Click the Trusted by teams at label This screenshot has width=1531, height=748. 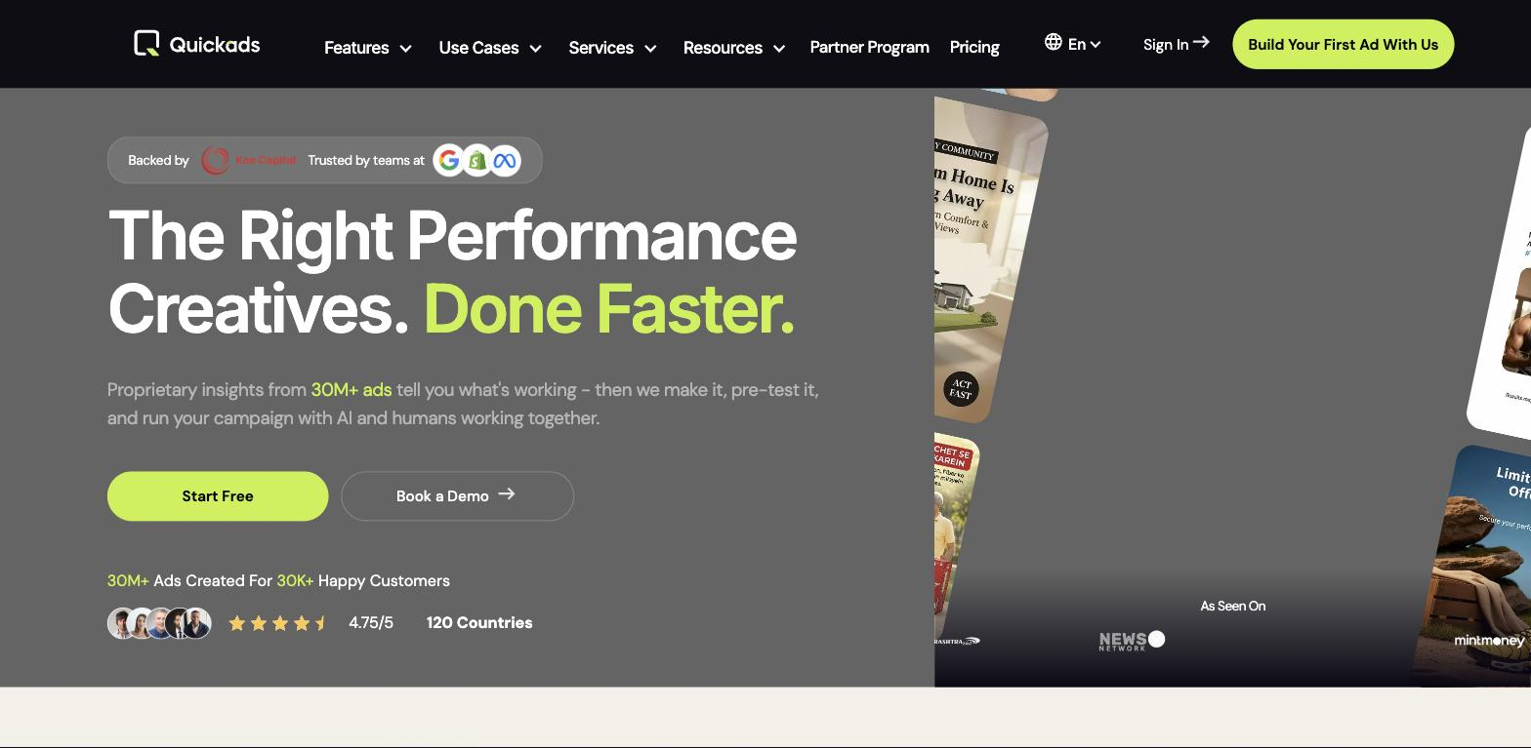pyautogui.click(x=366, y=161)
